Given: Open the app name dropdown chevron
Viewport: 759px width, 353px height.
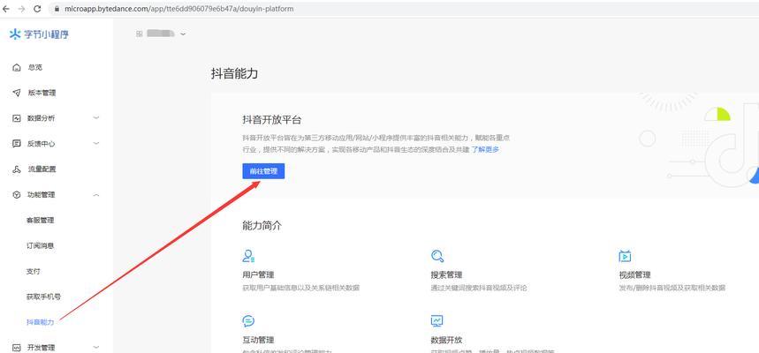Looking at the screenshot, I should point(183,34).
